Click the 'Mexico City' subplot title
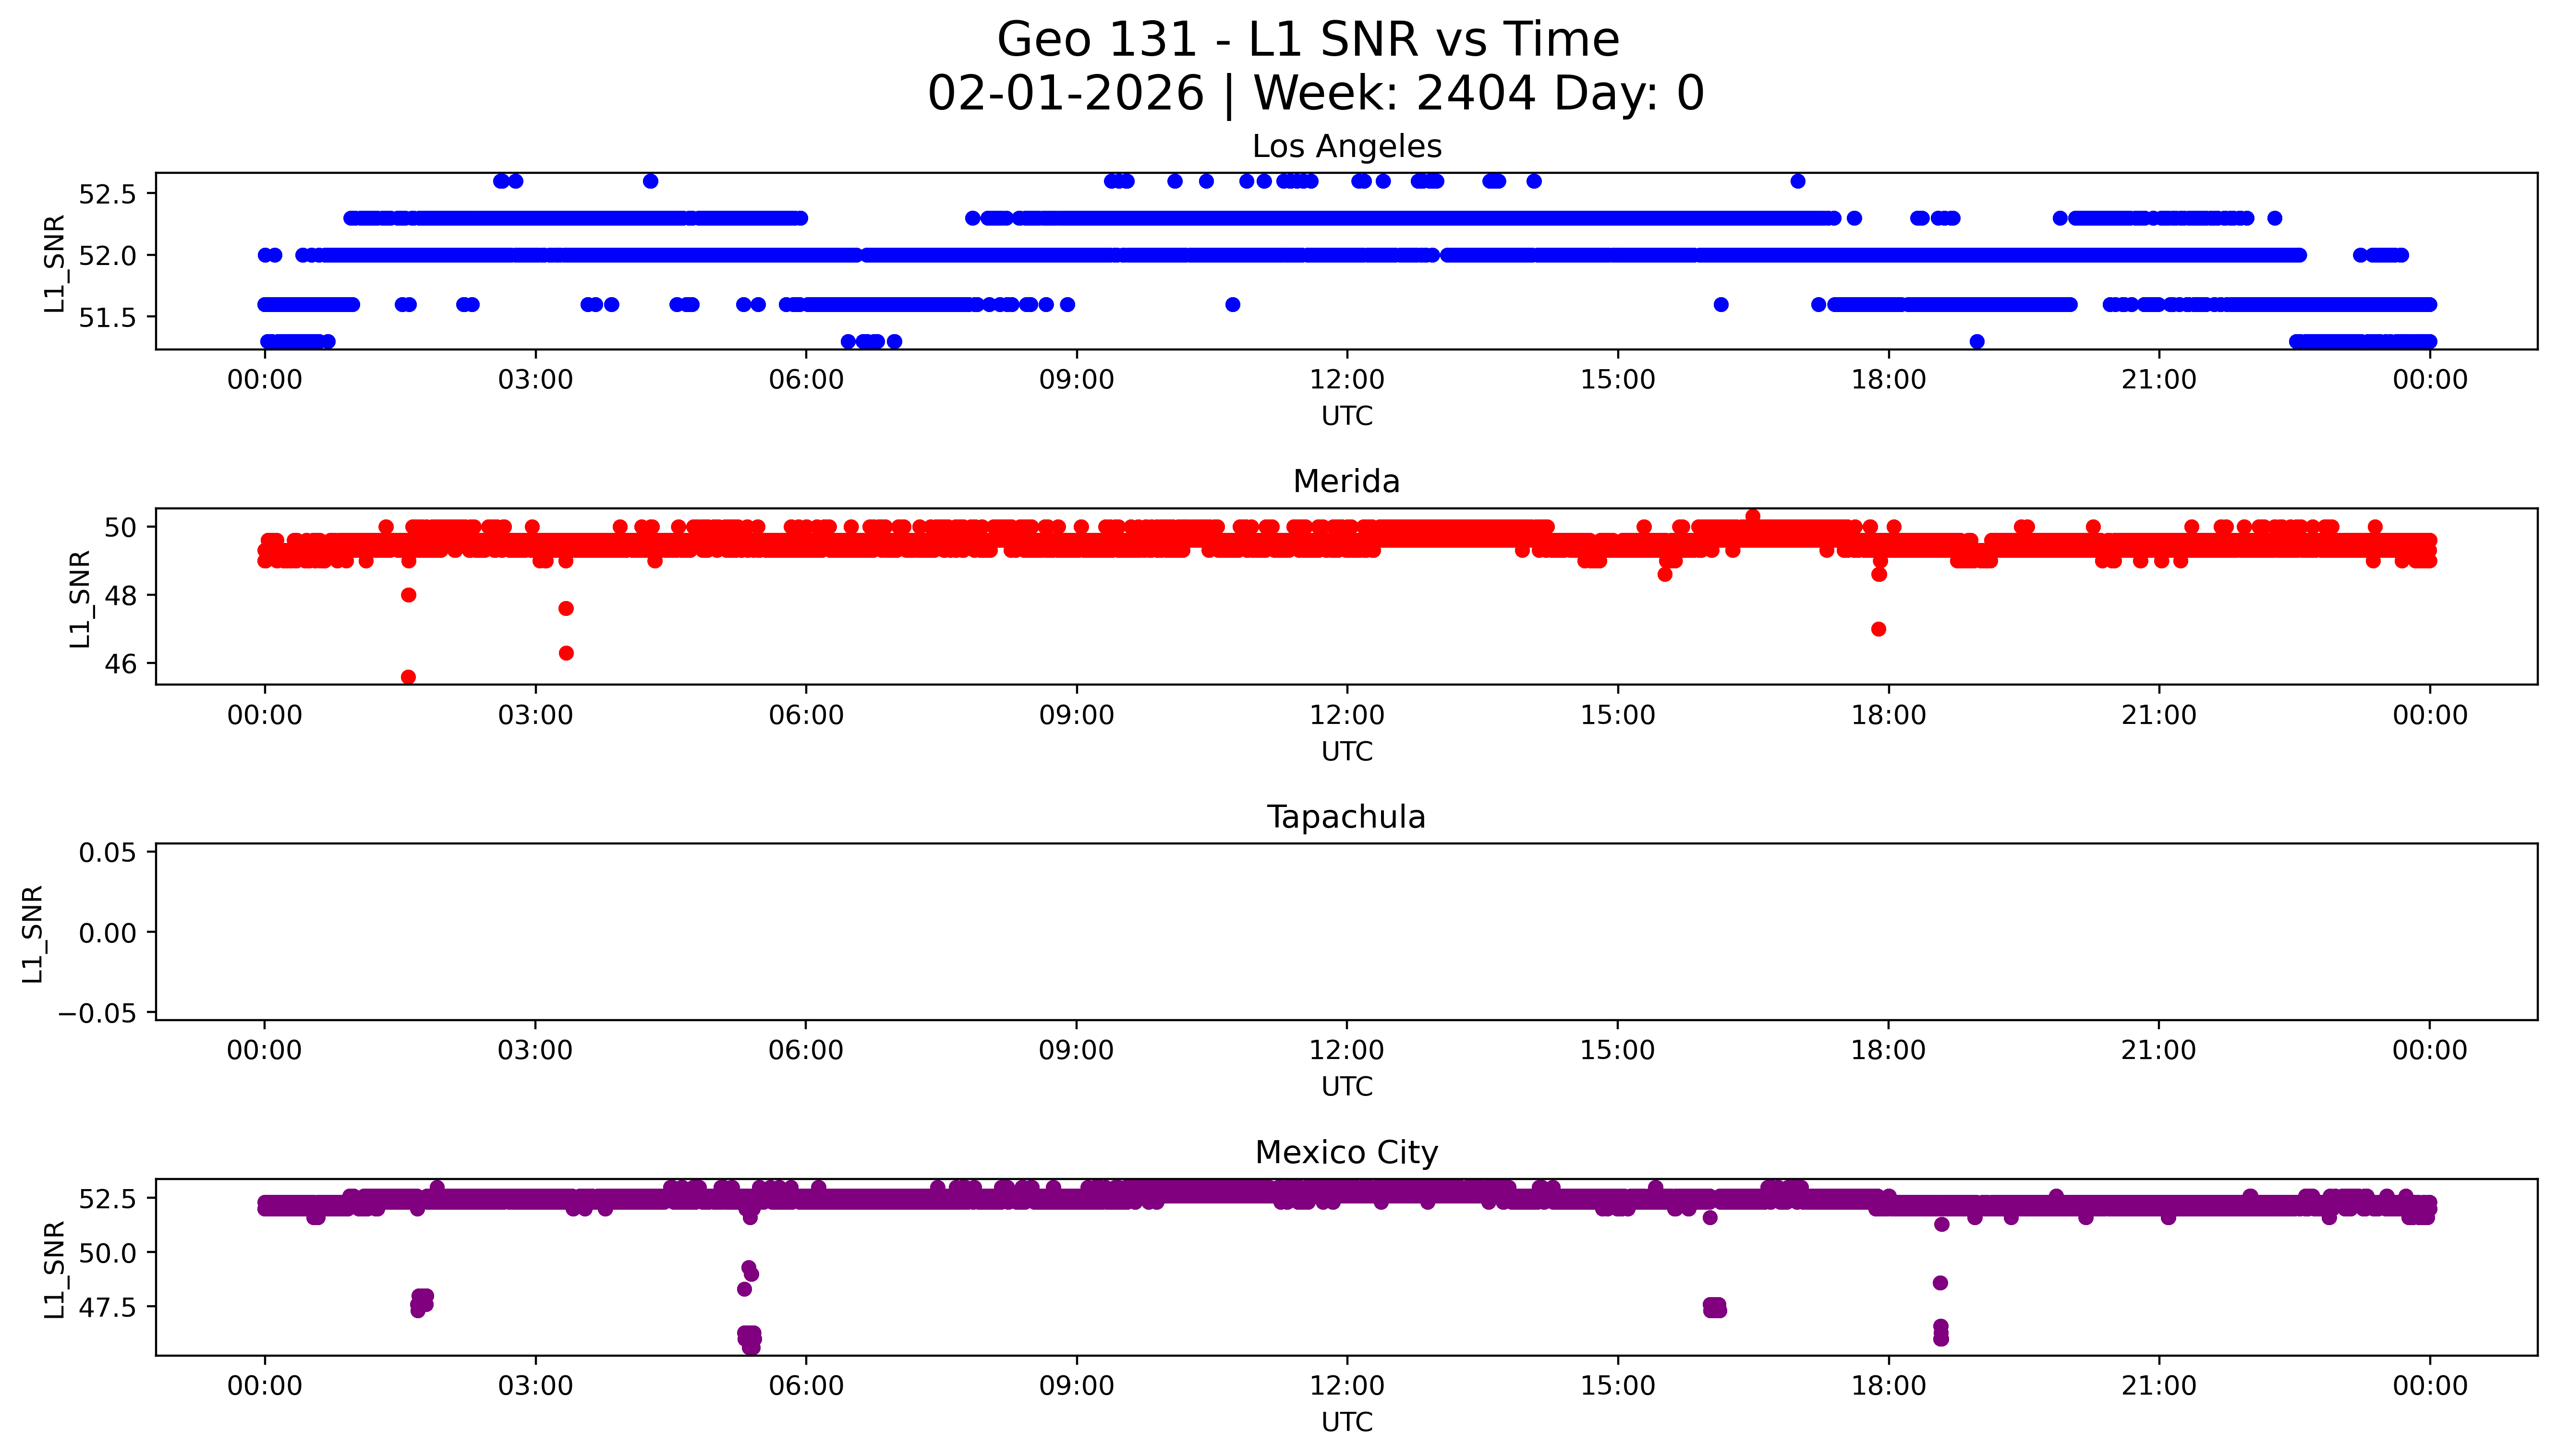 tap(1346, 1153)
